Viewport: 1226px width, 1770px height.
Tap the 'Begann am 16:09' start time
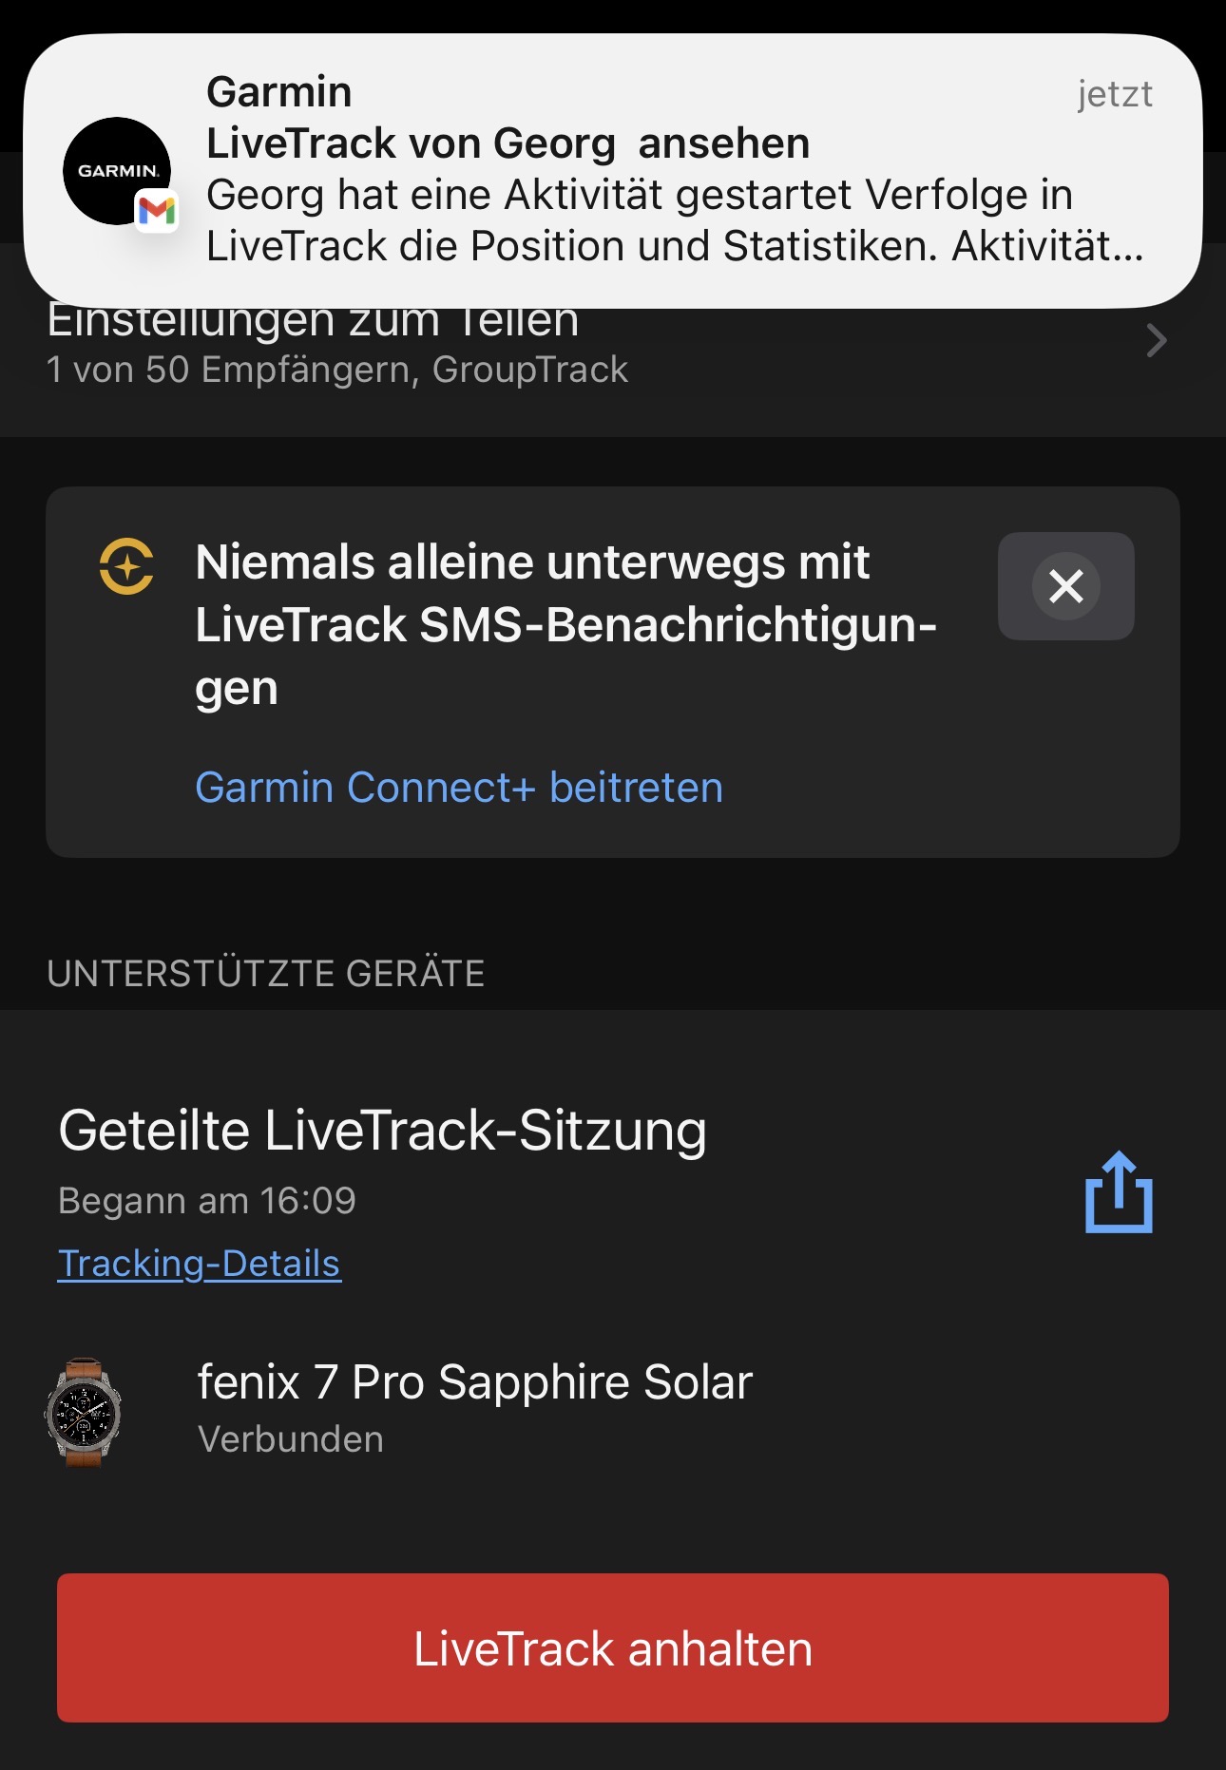(x=207, y=1201)
